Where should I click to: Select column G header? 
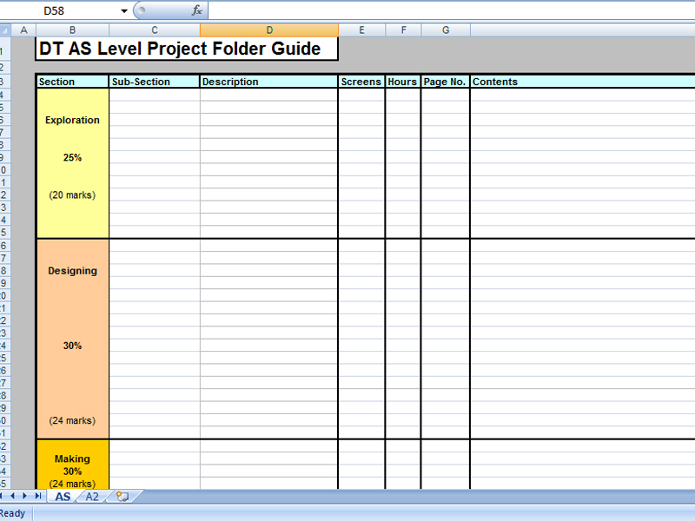446,30
